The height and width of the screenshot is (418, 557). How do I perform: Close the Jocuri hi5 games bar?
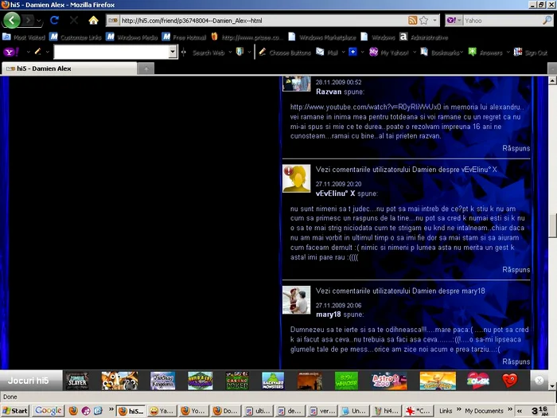(x=539, y=381)
